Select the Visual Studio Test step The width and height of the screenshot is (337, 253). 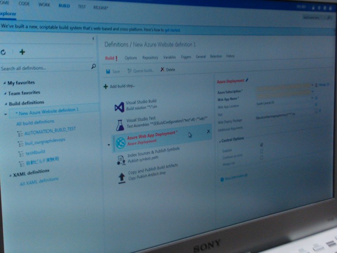click(x=161, y=123)
